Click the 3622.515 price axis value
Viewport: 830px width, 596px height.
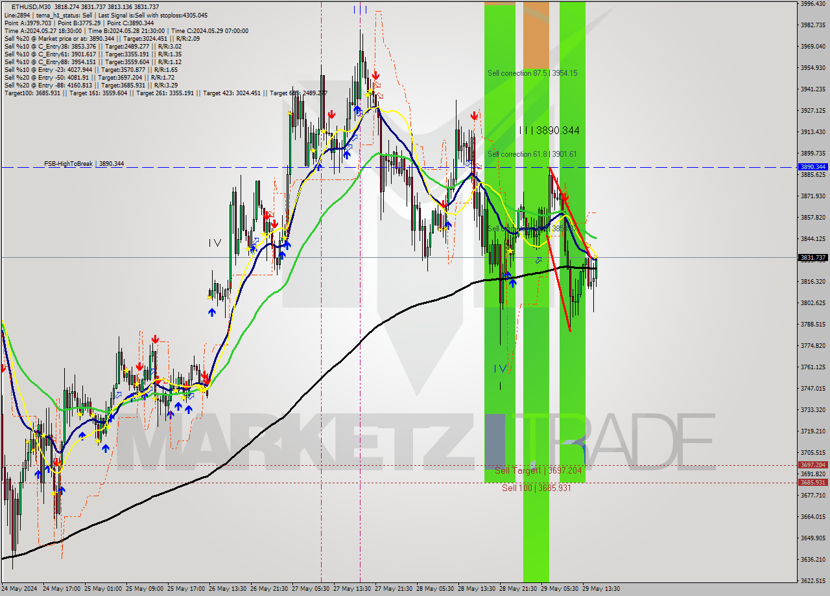[x=813, y=581]
